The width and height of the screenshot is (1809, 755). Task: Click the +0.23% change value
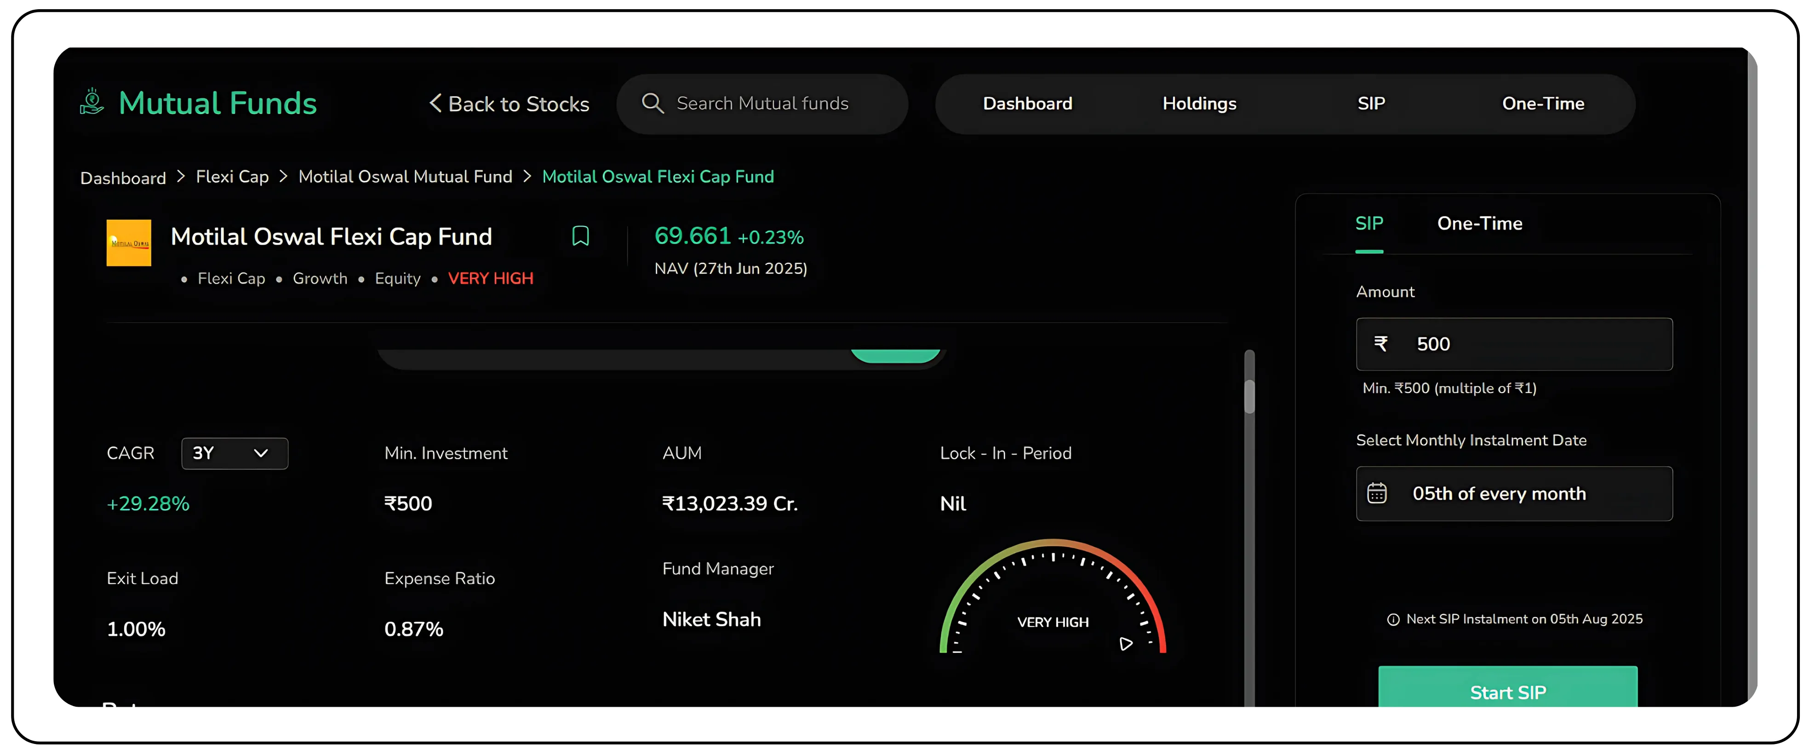tap(770, 237)
